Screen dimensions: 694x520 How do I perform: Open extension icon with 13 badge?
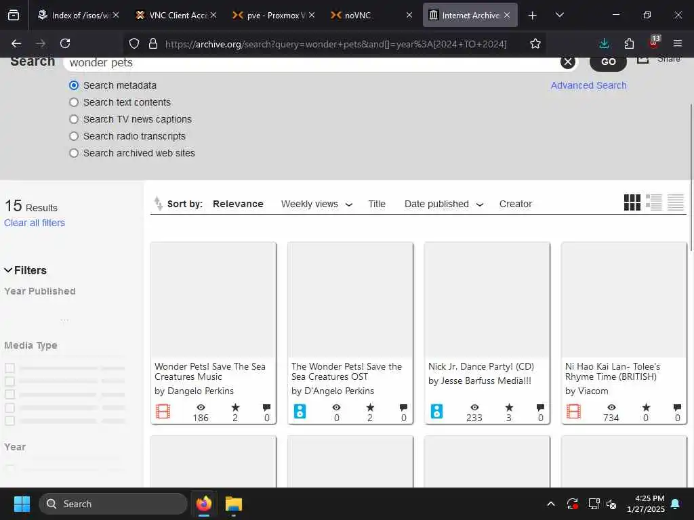[x=654, y=42]
